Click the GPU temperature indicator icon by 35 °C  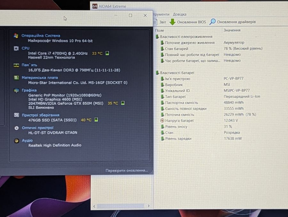click(123, 103)
